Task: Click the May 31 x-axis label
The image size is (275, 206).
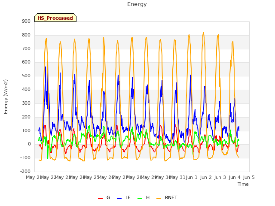Action: click(x=177, y=177)
